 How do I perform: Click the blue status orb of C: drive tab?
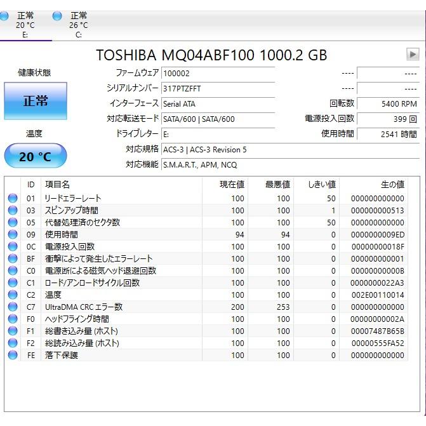tap(57, 16)
